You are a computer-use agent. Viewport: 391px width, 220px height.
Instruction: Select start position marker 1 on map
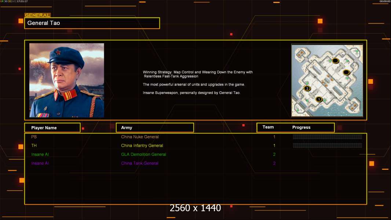tap(319, 99)
